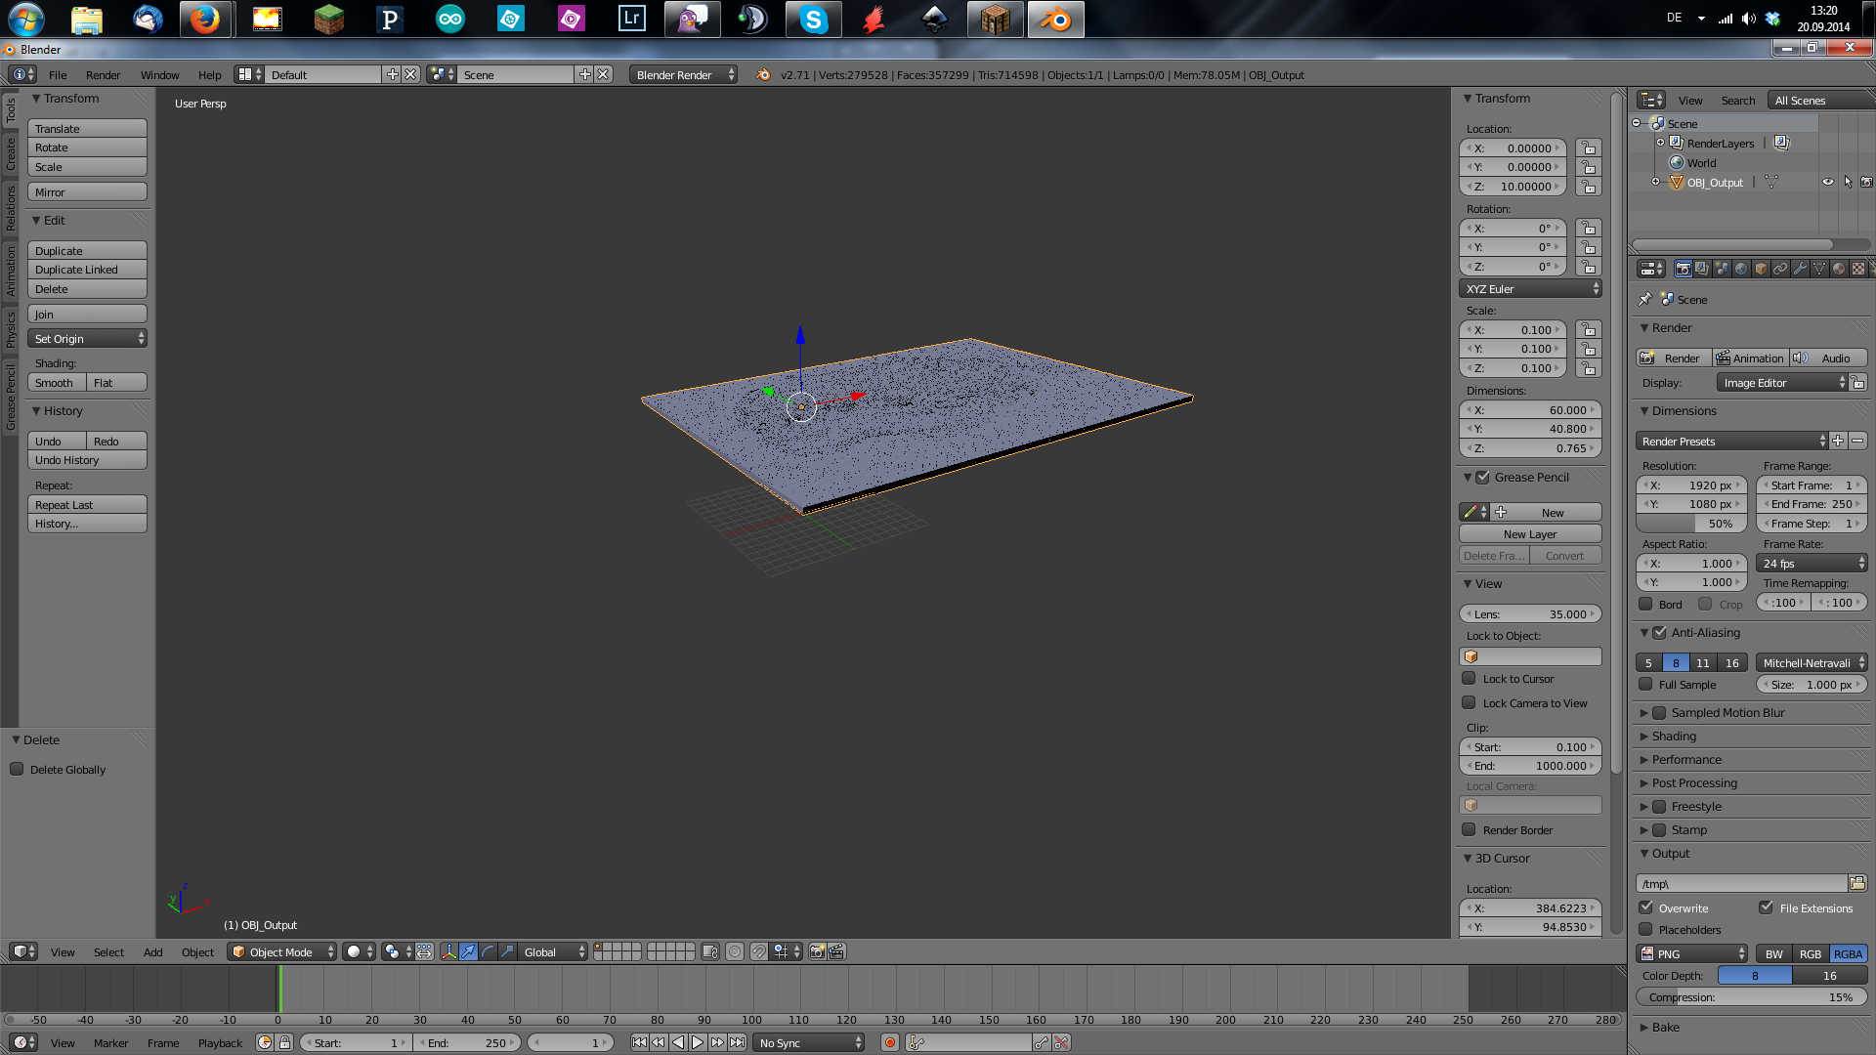Hide the OBJ_Output object via eye toggle
Image resolution: width=1876 pixels, height=1055 pixels.
point(1828,182)
